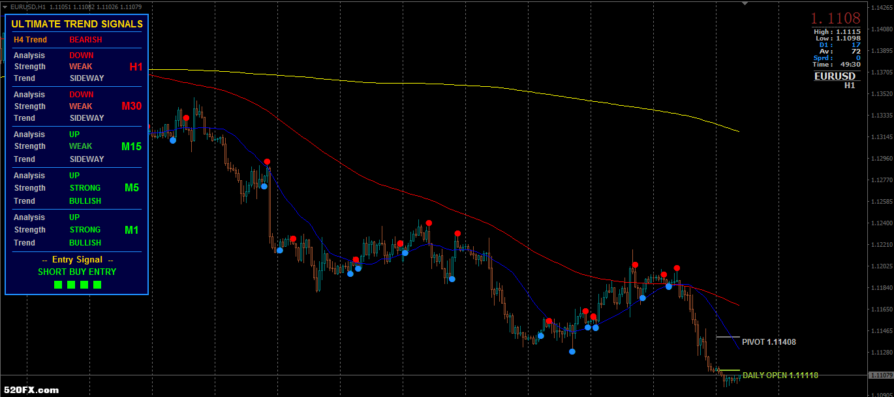Click the Sprd: 0 spread readout
Image resolution: width=894 pixels, height=397 pixels.
click(x=837, y=58)
